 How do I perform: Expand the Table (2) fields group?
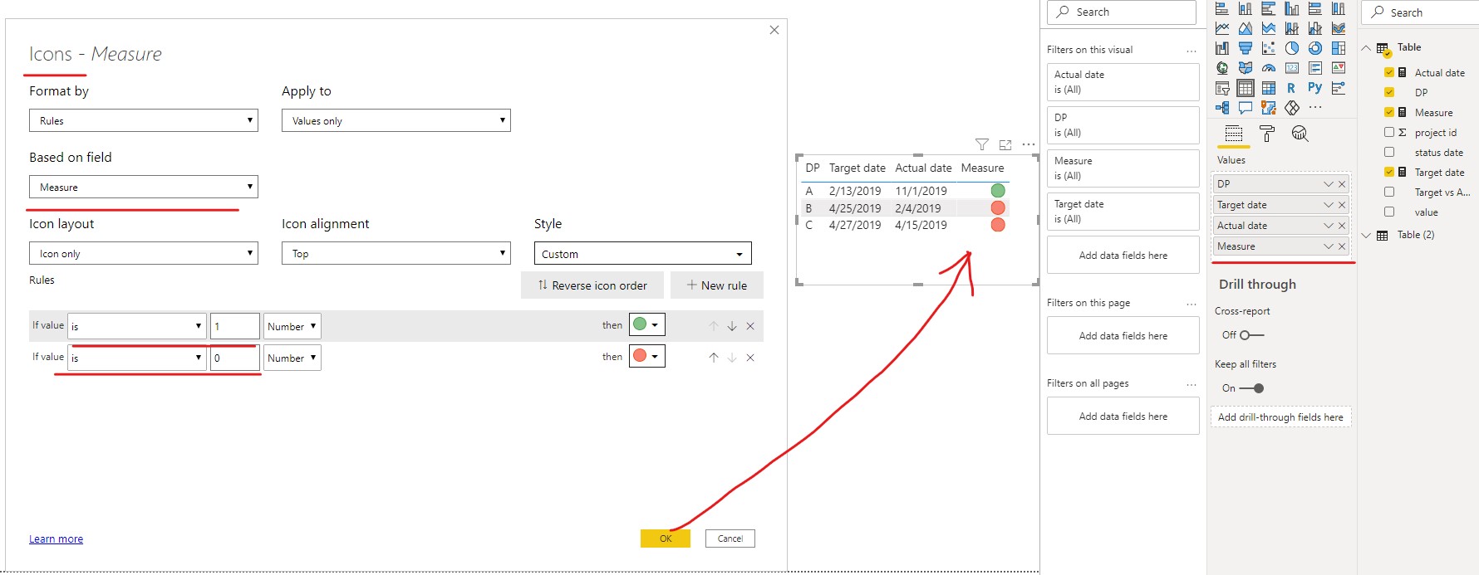coord(1365,235)
